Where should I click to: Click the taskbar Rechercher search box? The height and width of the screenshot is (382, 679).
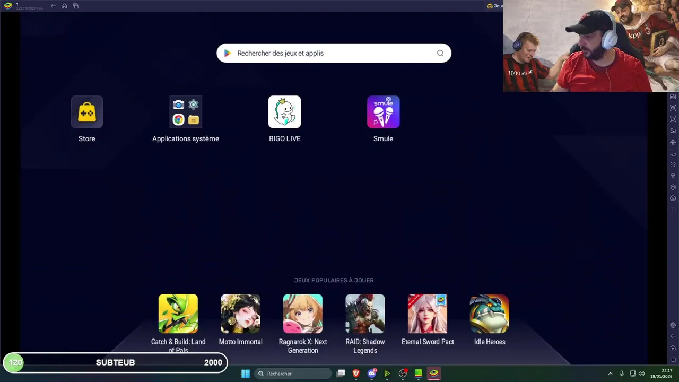click(x=293, y=374)
